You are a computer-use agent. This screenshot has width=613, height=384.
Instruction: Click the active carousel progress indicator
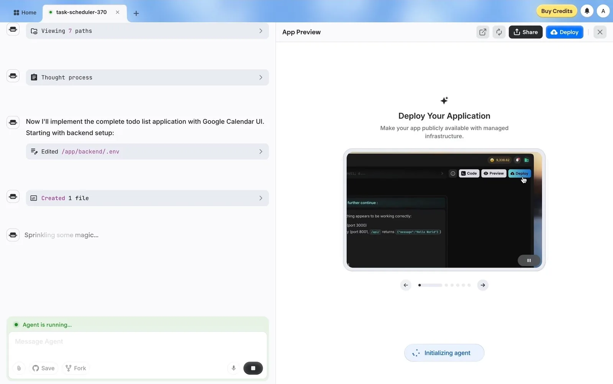[430, 285]
